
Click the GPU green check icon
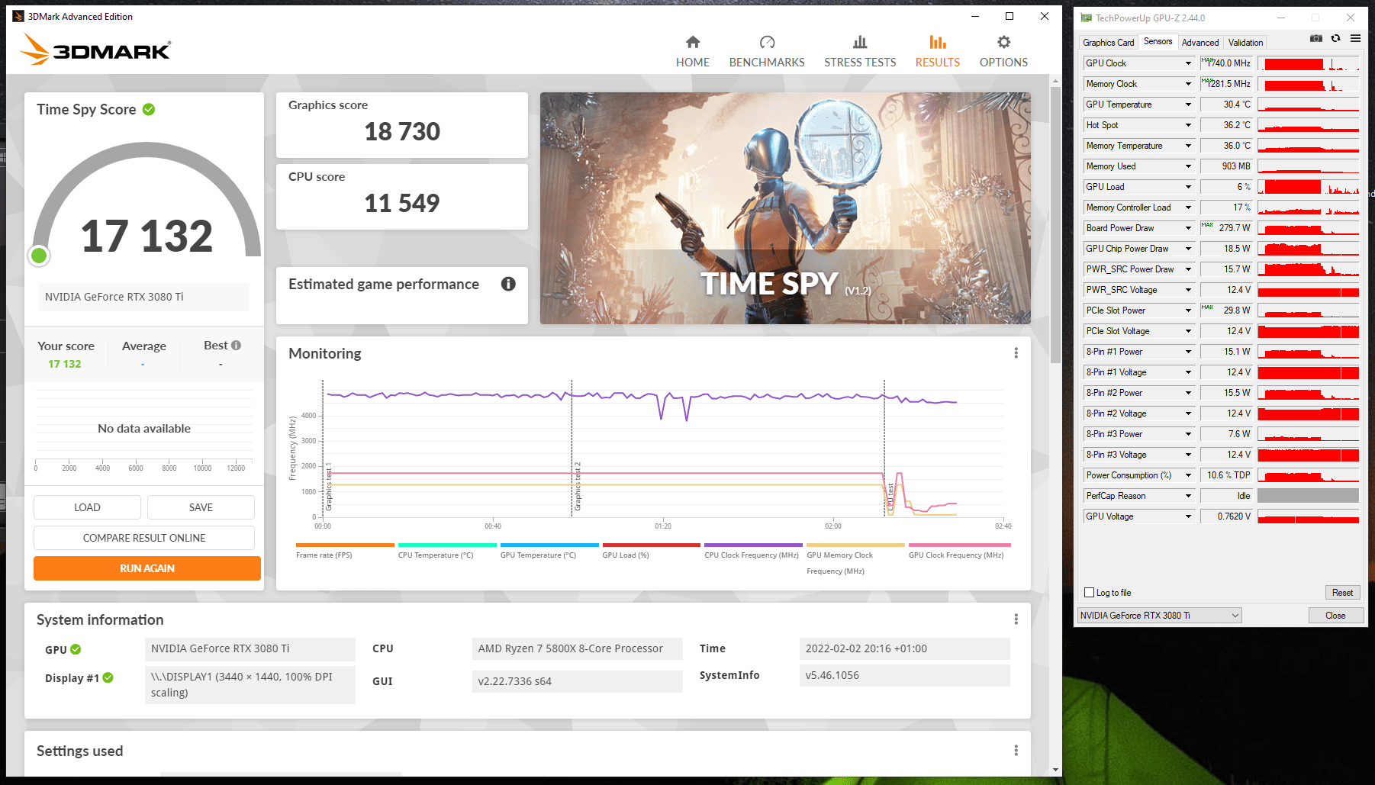76,649
